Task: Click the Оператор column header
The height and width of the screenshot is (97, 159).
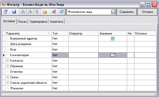Action: point(83,33)
